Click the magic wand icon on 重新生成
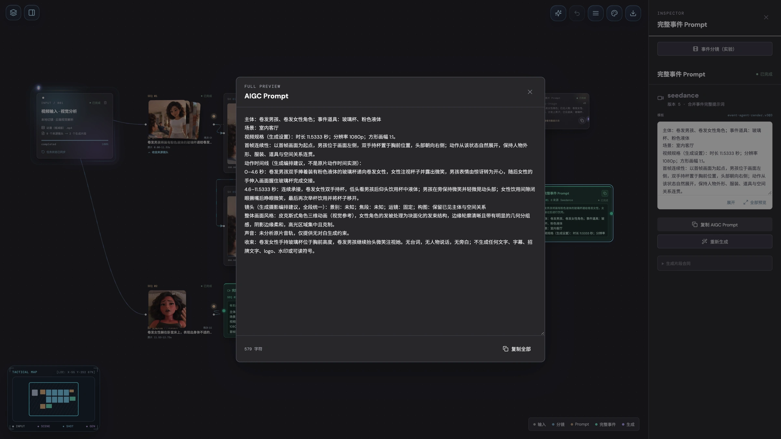781x439 pixels. [x=704, y=241]
